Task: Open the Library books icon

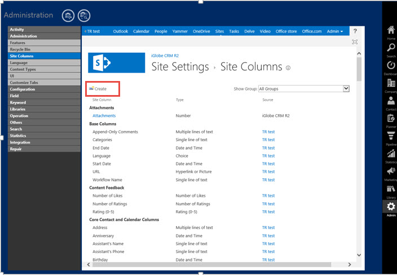Action: [x=391, y=188]
